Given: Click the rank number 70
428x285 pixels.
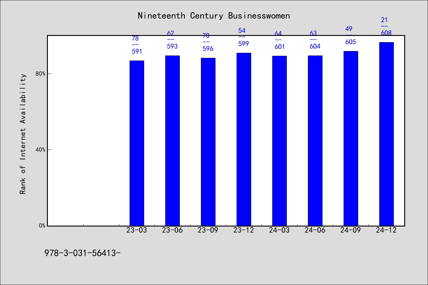Looking at the screenshot, I should [206, 36].
